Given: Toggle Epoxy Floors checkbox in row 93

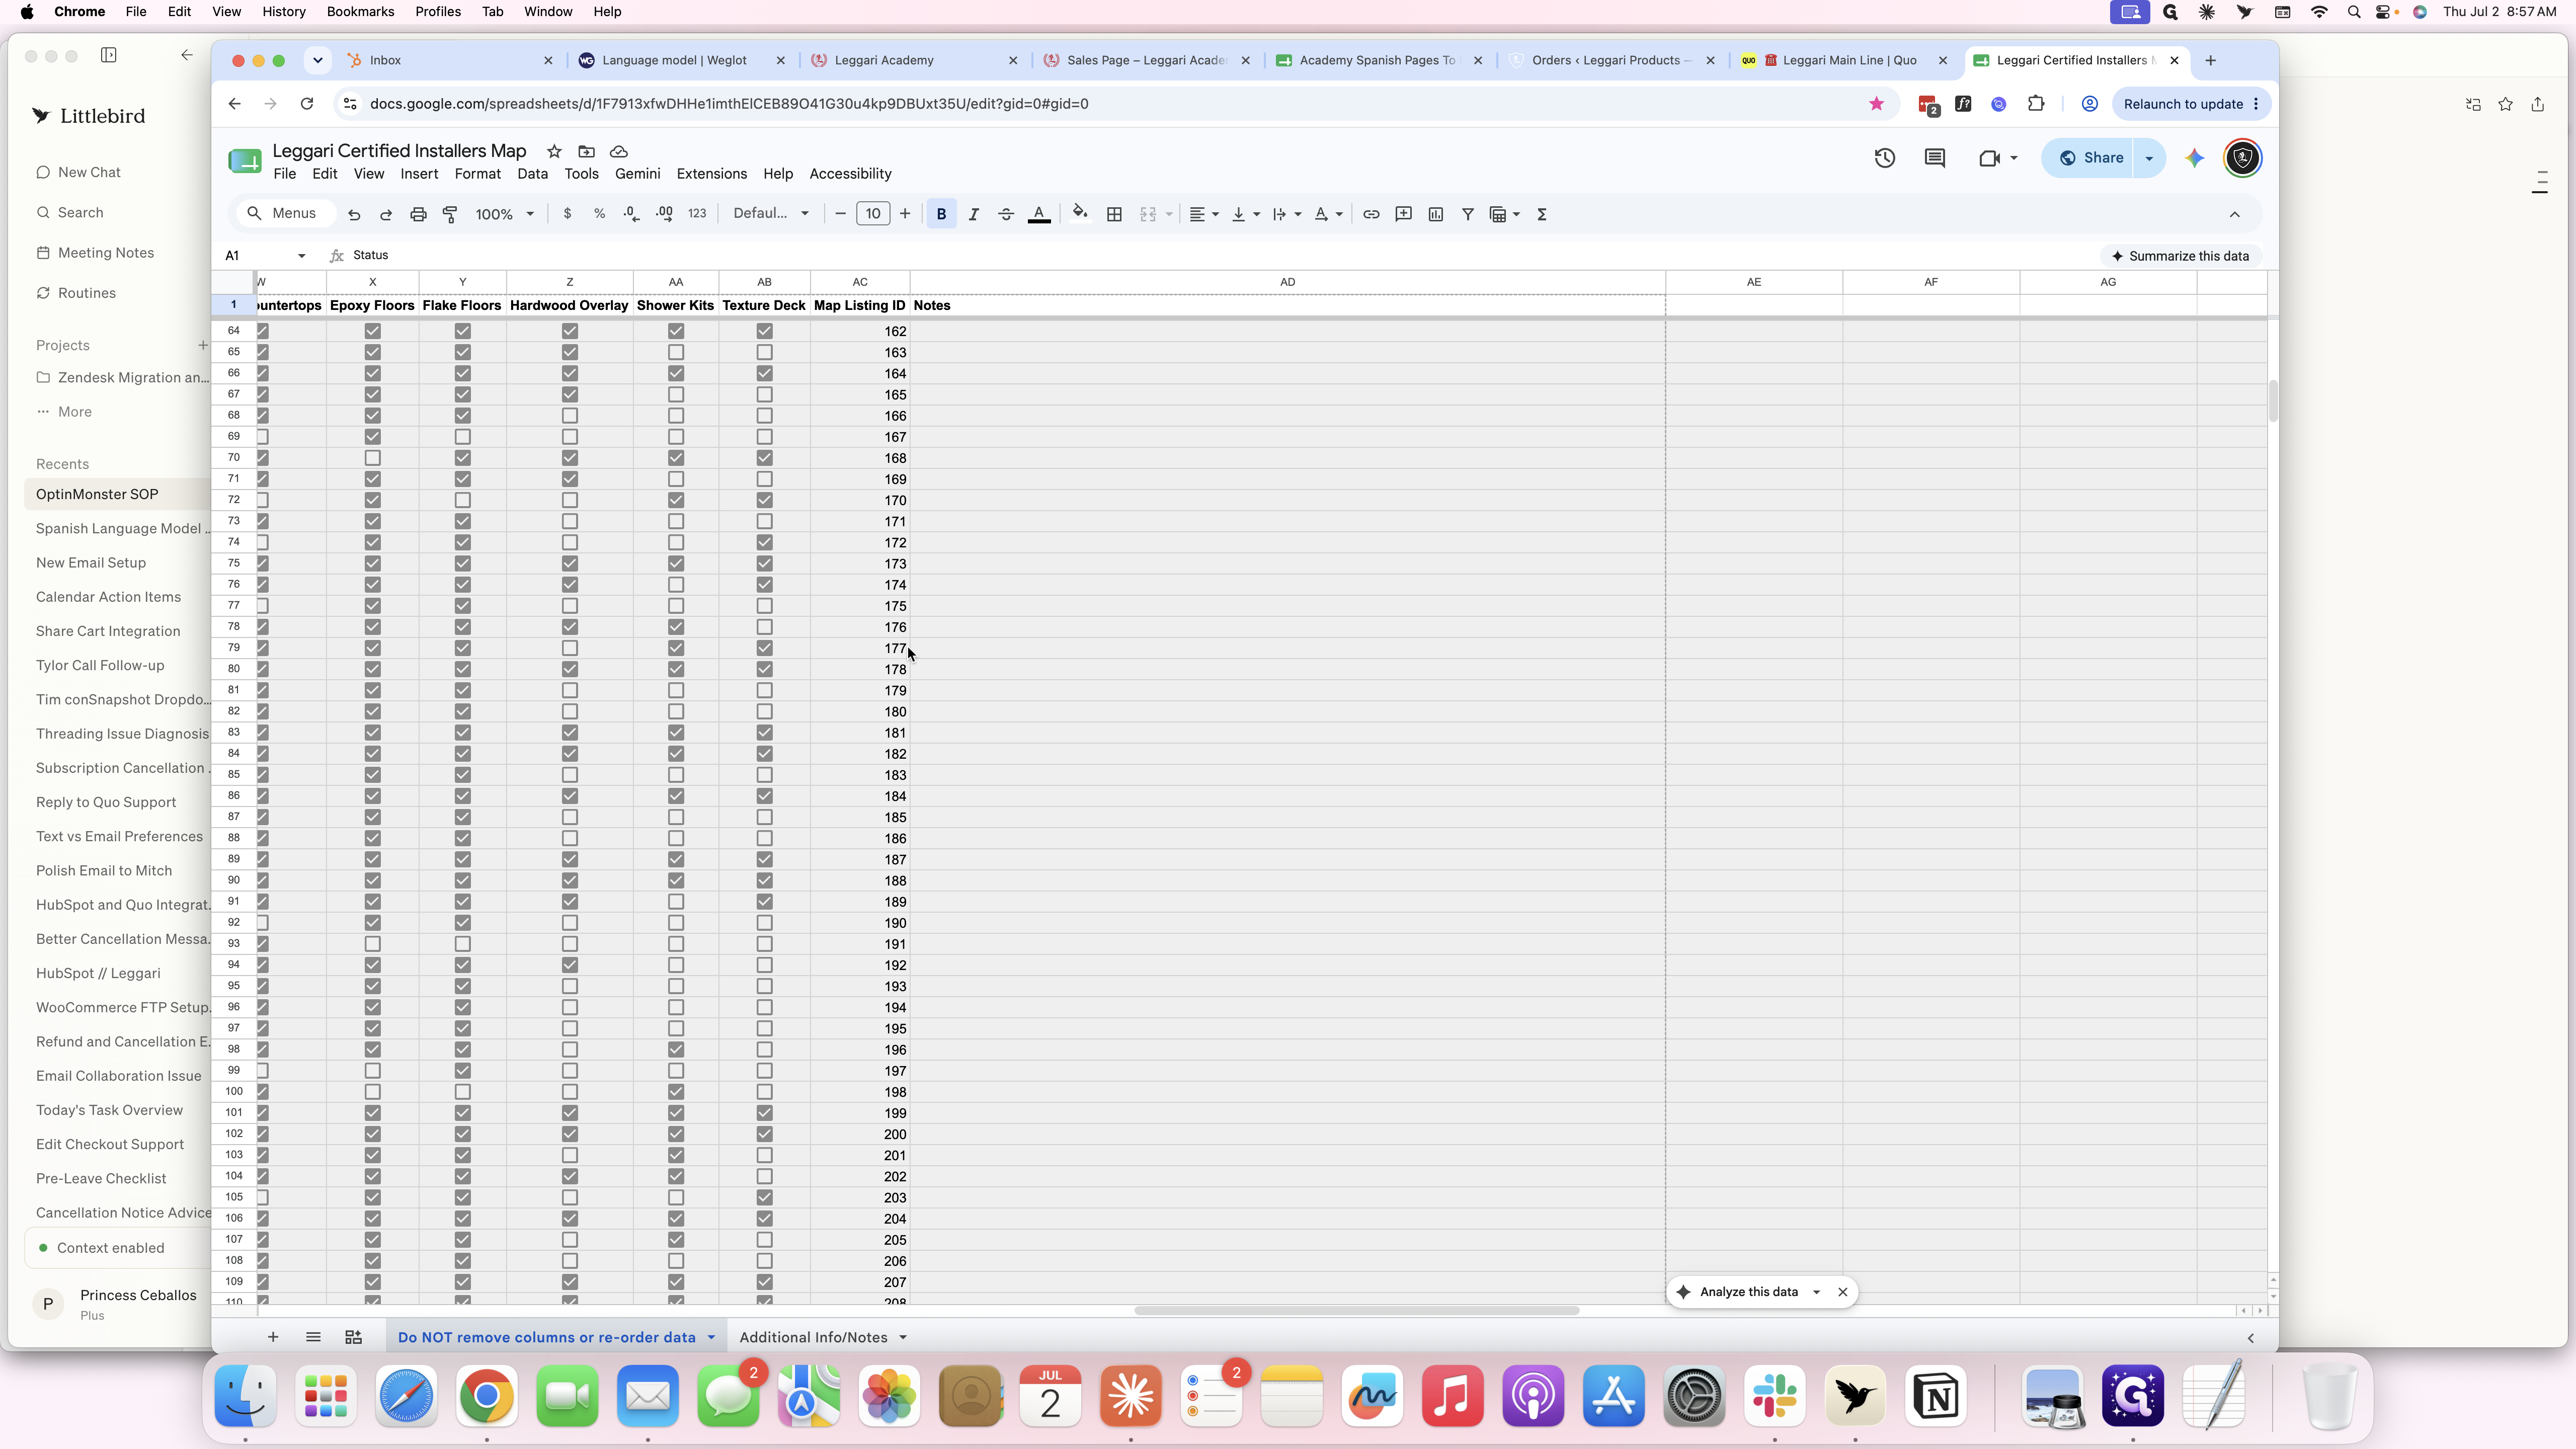Looking at the screenshot, I should (x=373, y=944).
